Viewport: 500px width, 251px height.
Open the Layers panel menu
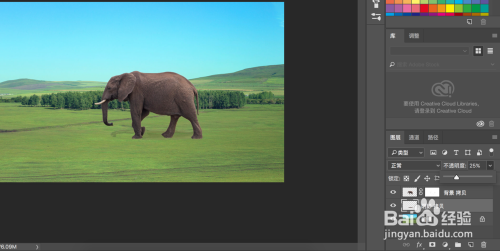pos(494,137)
